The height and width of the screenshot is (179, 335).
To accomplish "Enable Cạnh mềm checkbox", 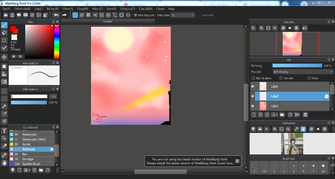I will pos(199,15).
